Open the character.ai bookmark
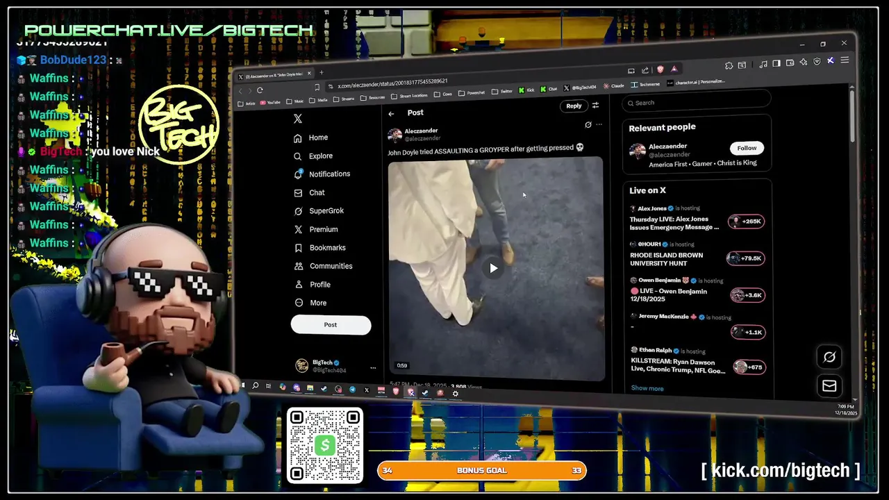Viewport: 889px width, 500px height. [696, 82]
